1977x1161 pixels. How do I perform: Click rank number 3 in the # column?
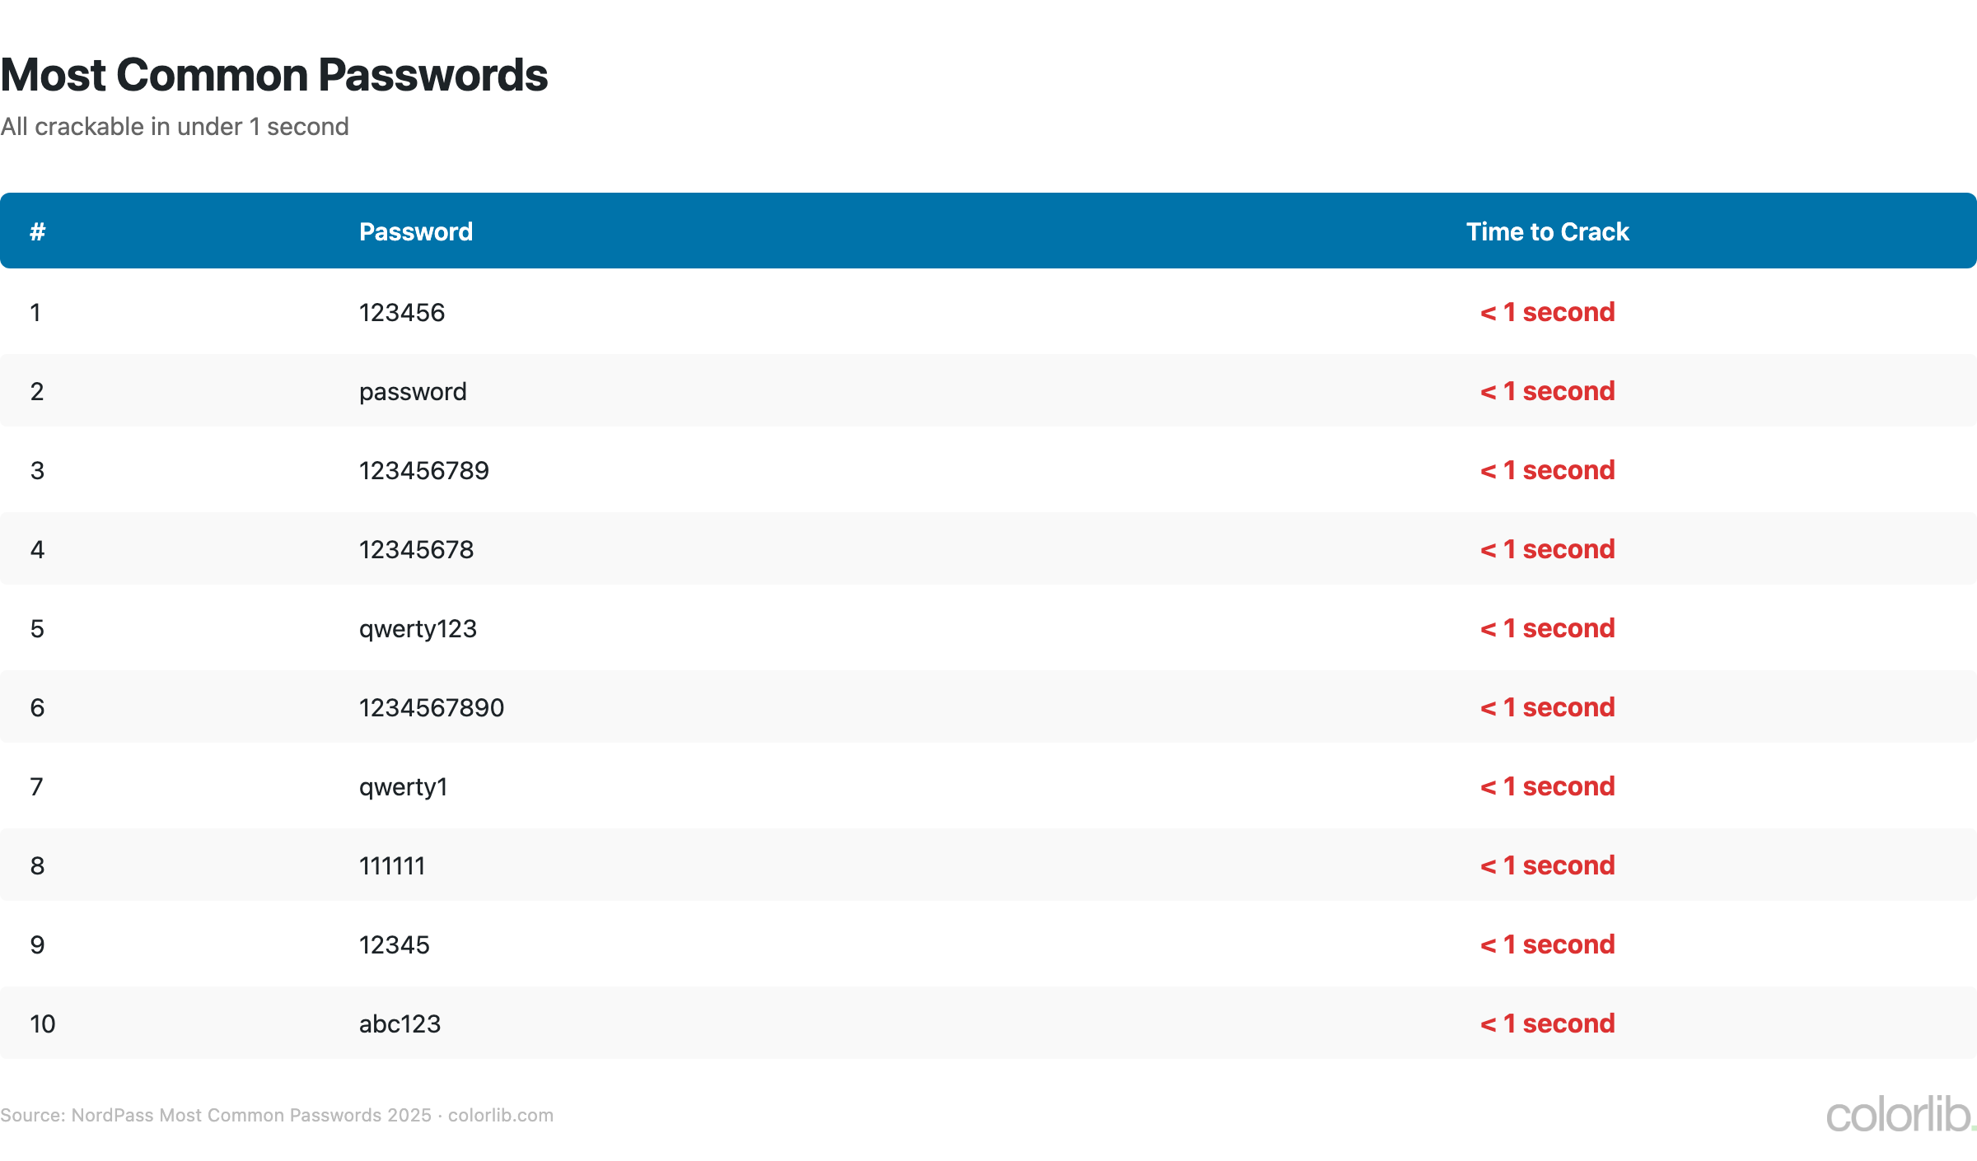click(37, 471)
